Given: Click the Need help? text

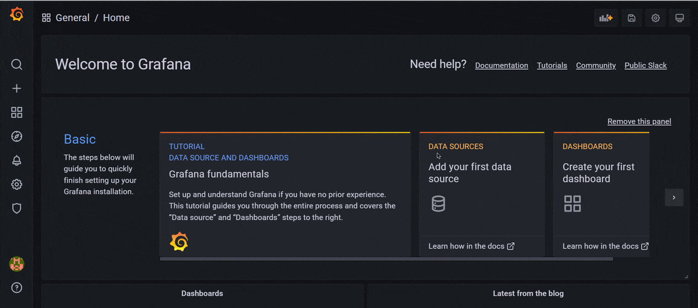Looking at the screenshot, I should (438, 64).
